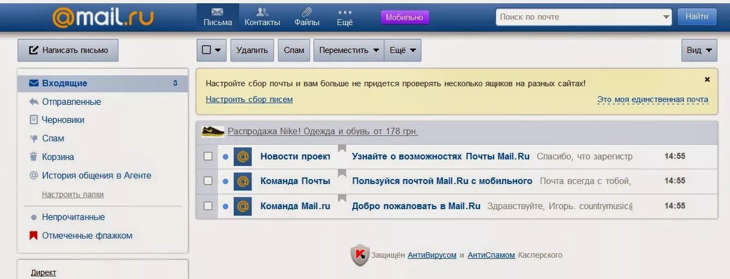Open the Переместить dropdown
730x279 pixels.
coord(349,50)
